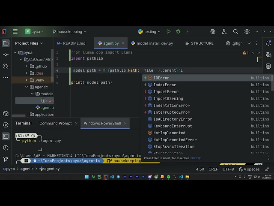Open the AI chat panel icon

[268, 55]
